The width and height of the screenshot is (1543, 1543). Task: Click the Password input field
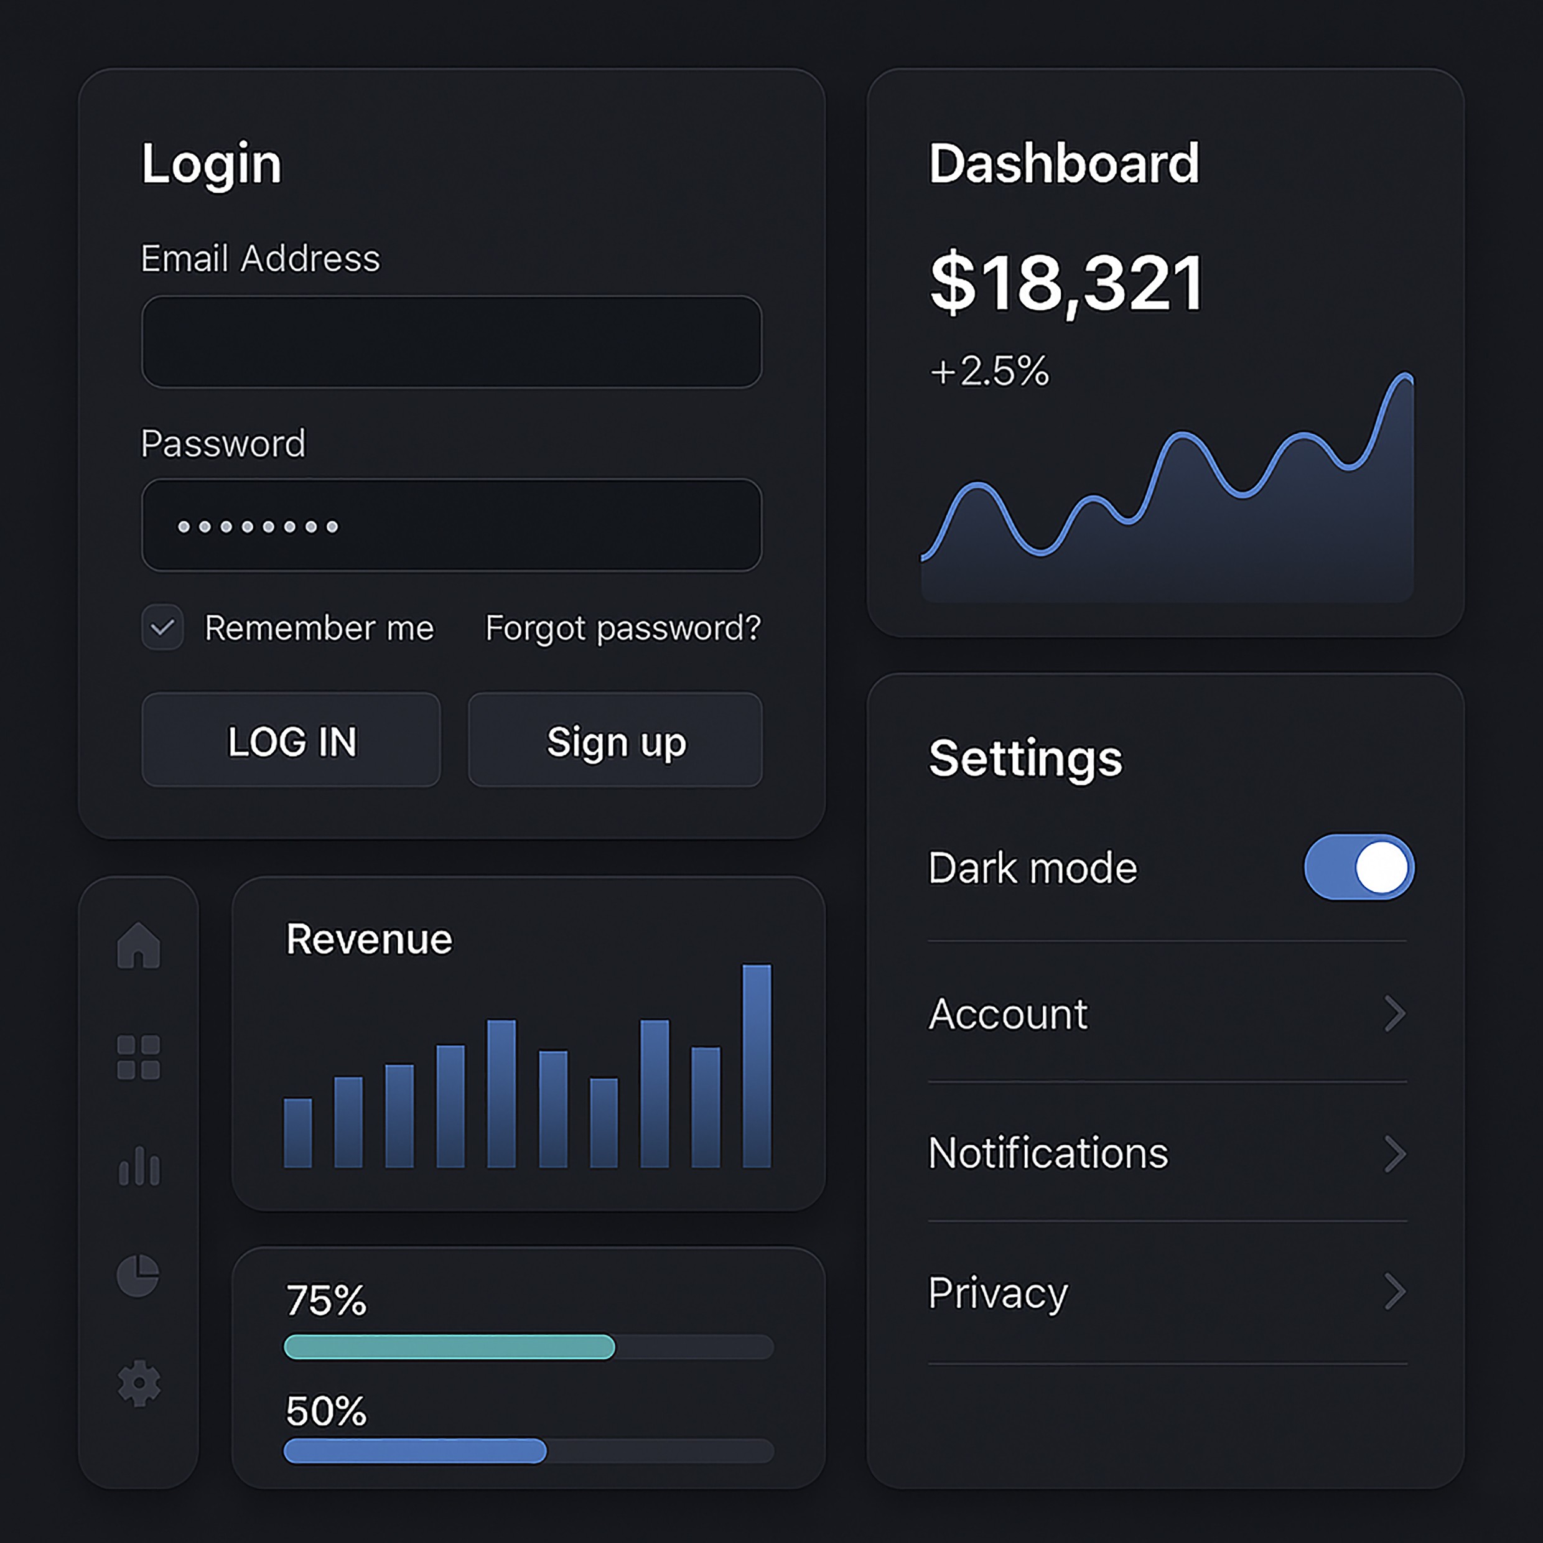click(451, 526)
